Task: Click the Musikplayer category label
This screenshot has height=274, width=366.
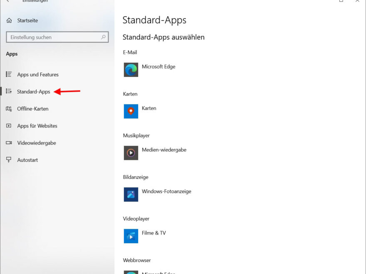Action: click(x=136, y=136)
